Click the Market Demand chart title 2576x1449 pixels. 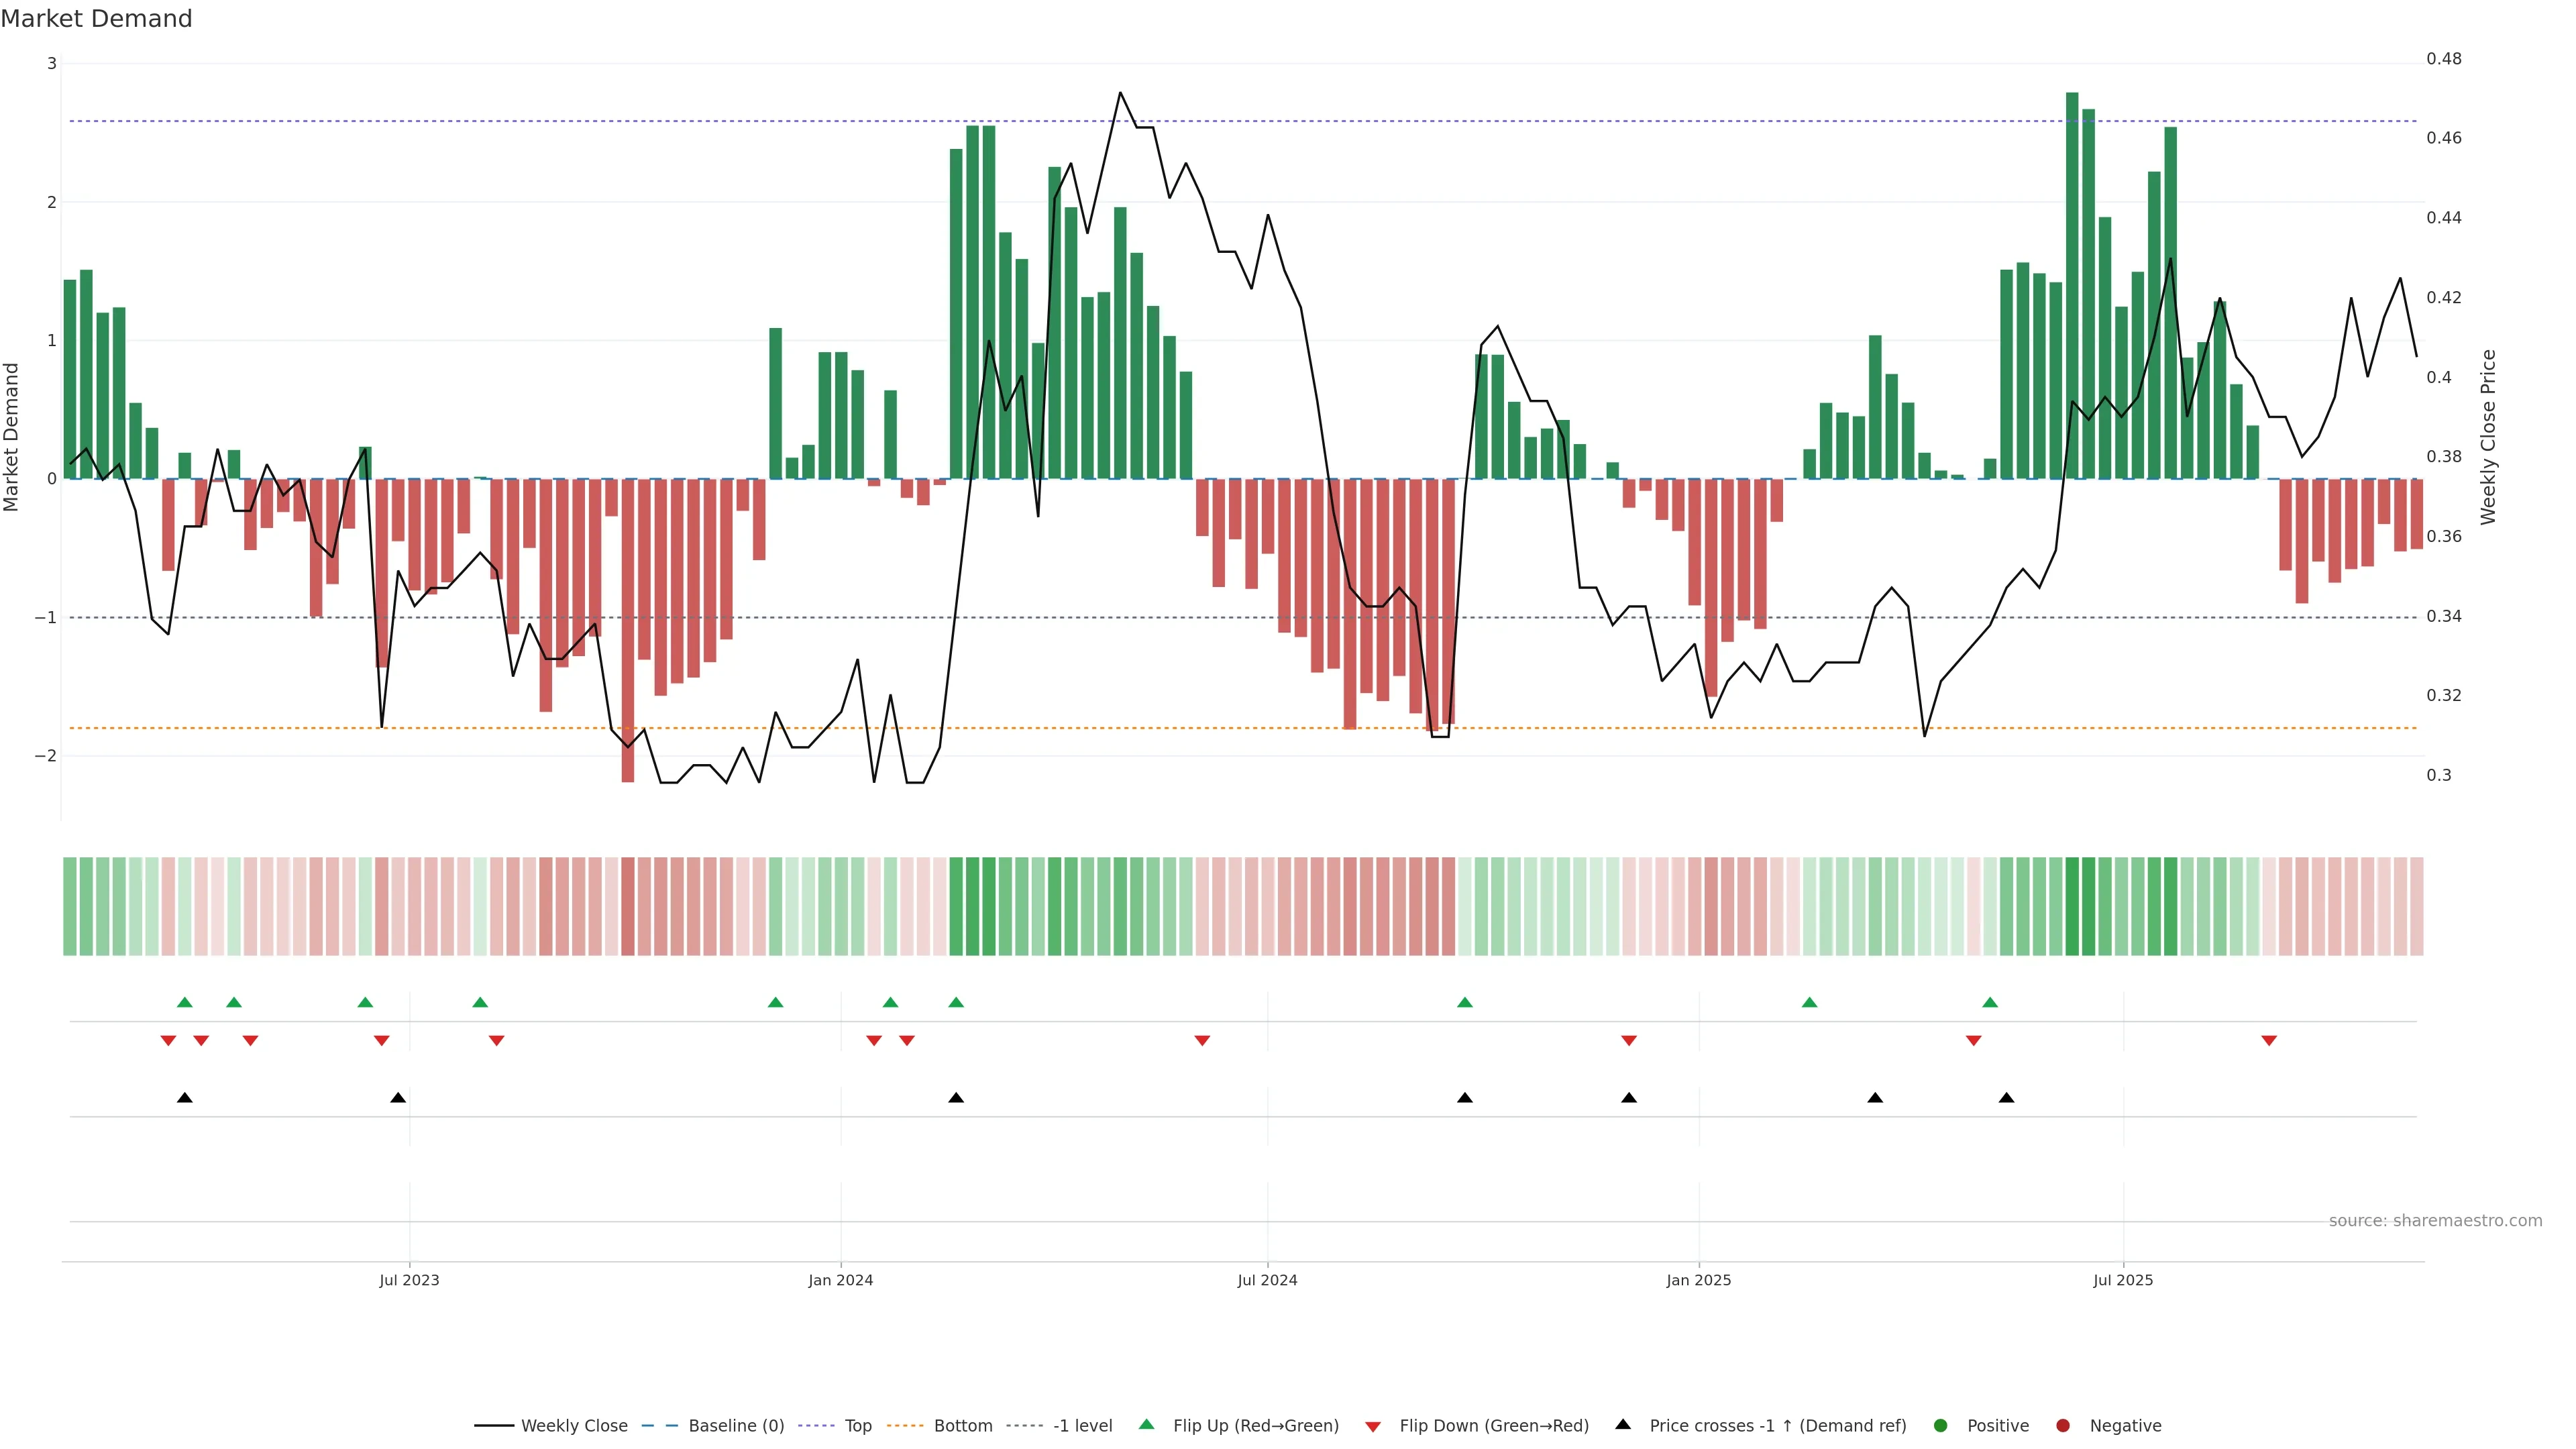(x=96, y=19)
